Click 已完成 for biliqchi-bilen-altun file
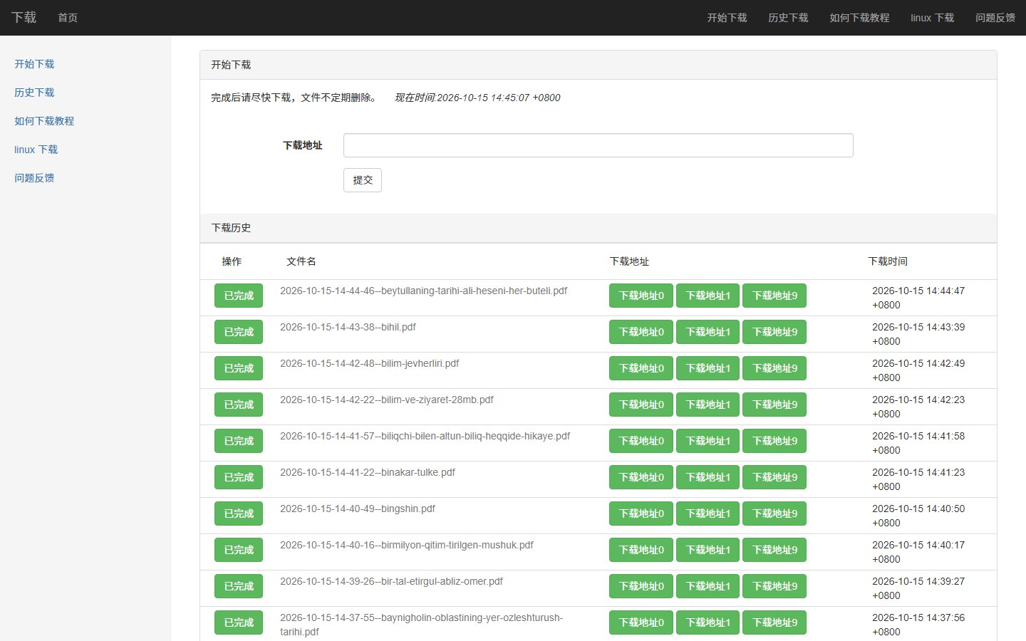1026x641 pixels. [x=239, y=441]
